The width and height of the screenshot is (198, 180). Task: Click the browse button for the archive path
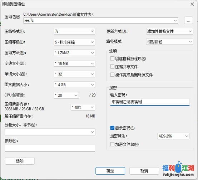(x=188, y=20)
